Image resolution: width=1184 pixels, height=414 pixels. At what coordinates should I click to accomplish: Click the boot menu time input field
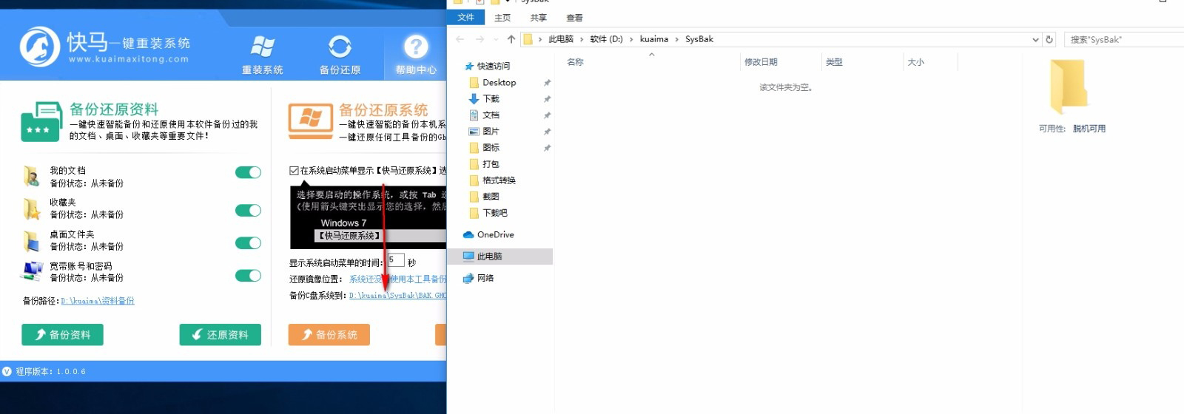tap(396, 260)
